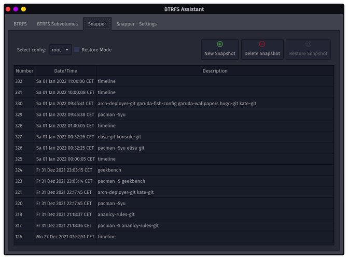
Task: Select snapshot number 321
Action: [19, 192]
